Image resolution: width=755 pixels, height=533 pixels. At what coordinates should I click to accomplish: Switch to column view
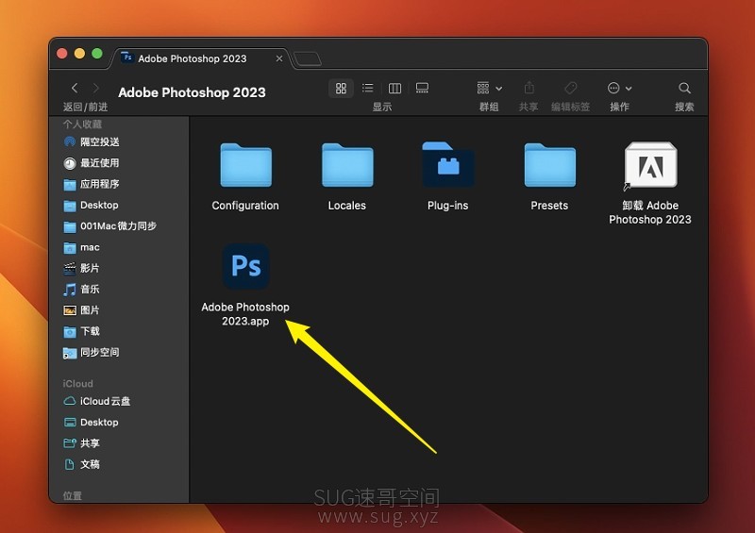394,88
